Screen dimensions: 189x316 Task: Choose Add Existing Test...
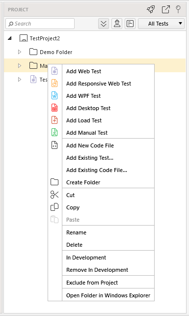coord(108,158)
